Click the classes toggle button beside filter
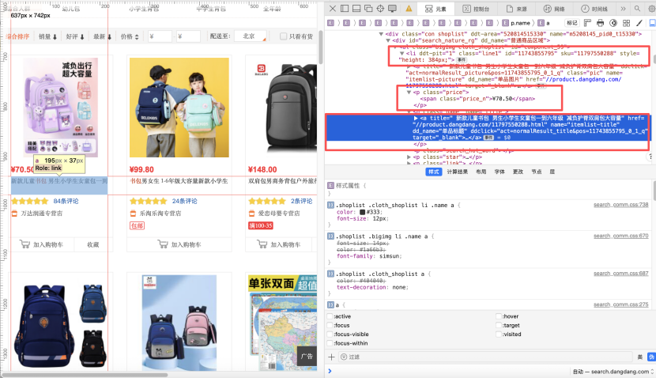Screen dimensions: 656x378 point(639,357)
